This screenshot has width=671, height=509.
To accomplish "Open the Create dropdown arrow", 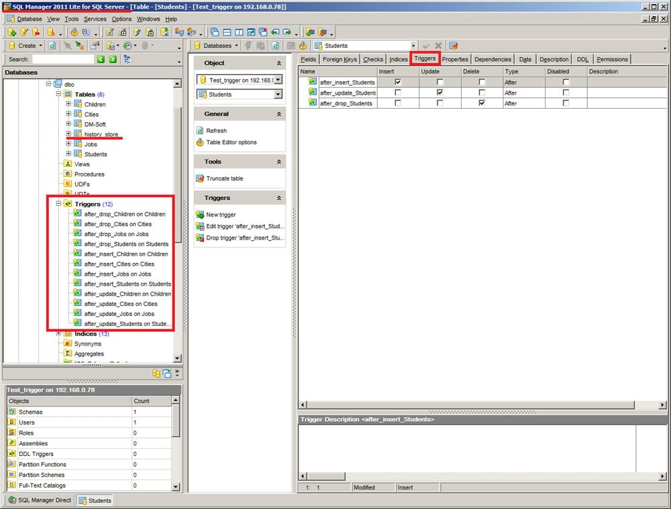I will coord(41,46).
